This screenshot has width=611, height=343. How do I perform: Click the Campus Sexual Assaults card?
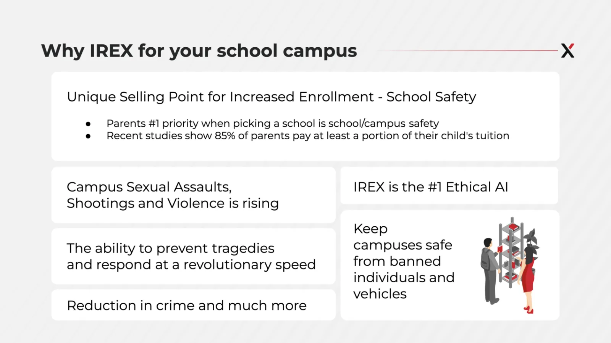tap(194, 195)
